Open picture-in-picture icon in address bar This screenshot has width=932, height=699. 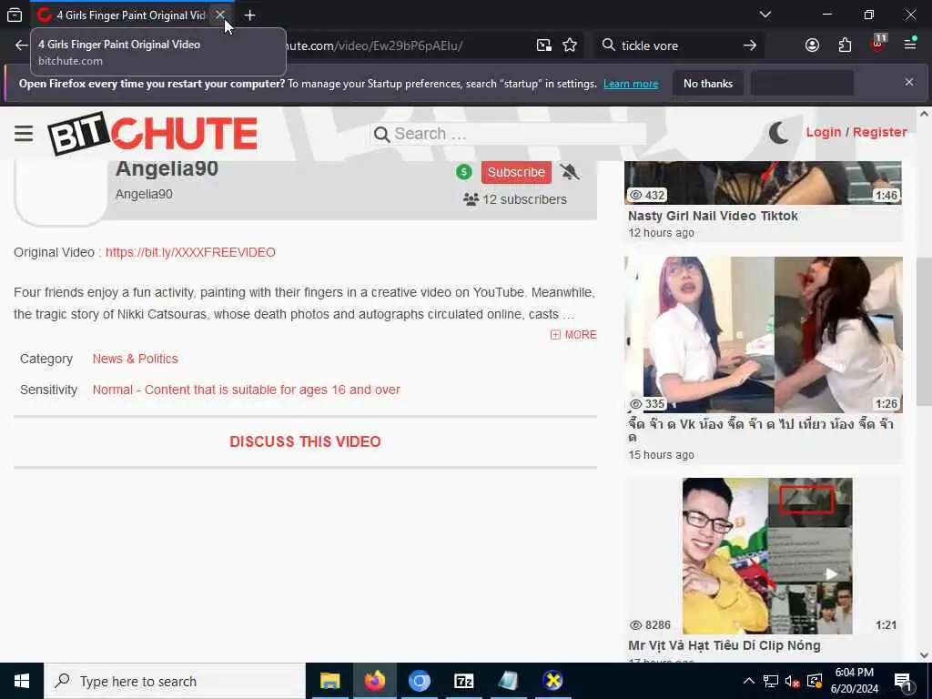click(x=544, y=46)
